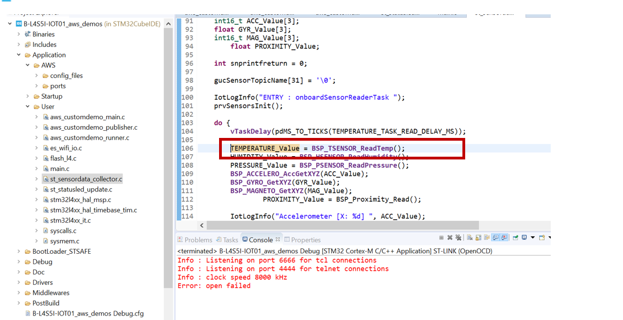Collapse the User folder

pos(28,106)
